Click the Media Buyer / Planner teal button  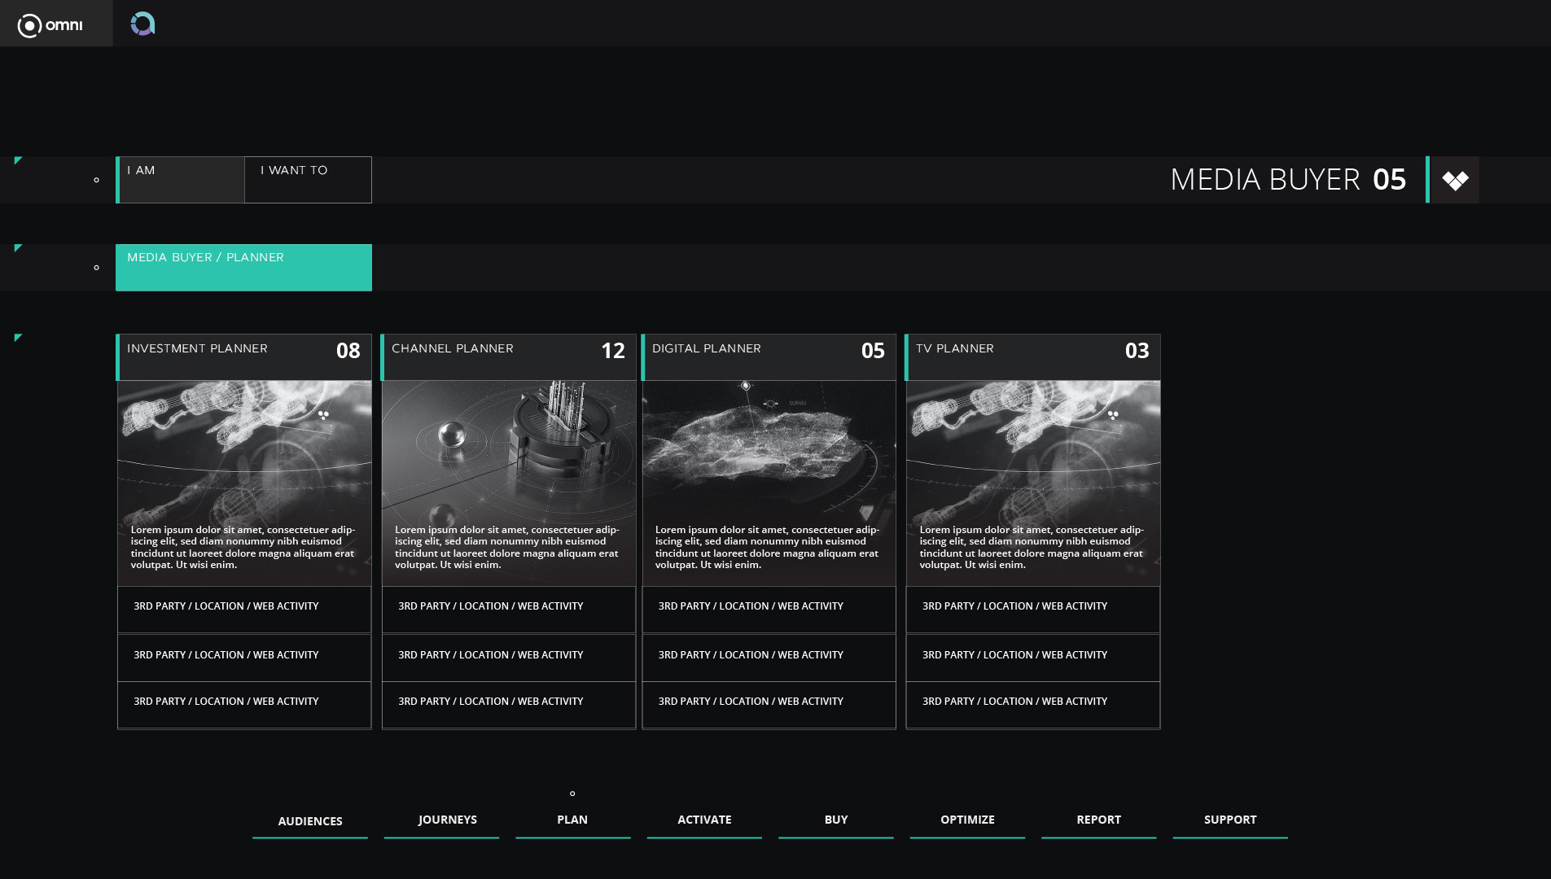pyautogui.click(x=243, y=268)
